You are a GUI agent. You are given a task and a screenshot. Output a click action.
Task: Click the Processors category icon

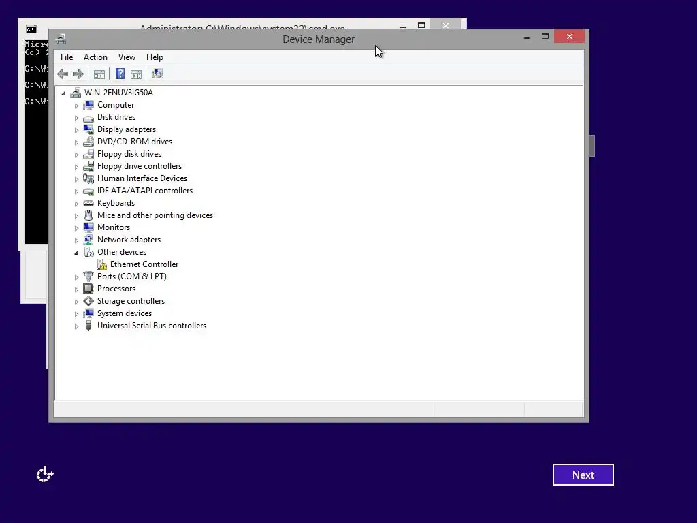click(x=88, y=289)
